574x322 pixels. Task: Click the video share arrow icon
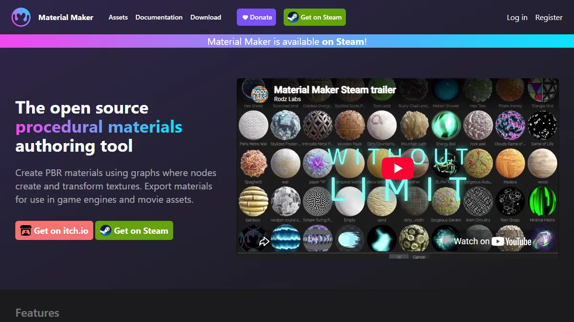pyautogui.click(x=264, y=241)
